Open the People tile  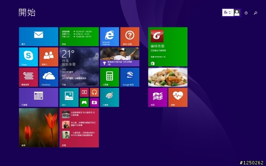click(49, 57)
